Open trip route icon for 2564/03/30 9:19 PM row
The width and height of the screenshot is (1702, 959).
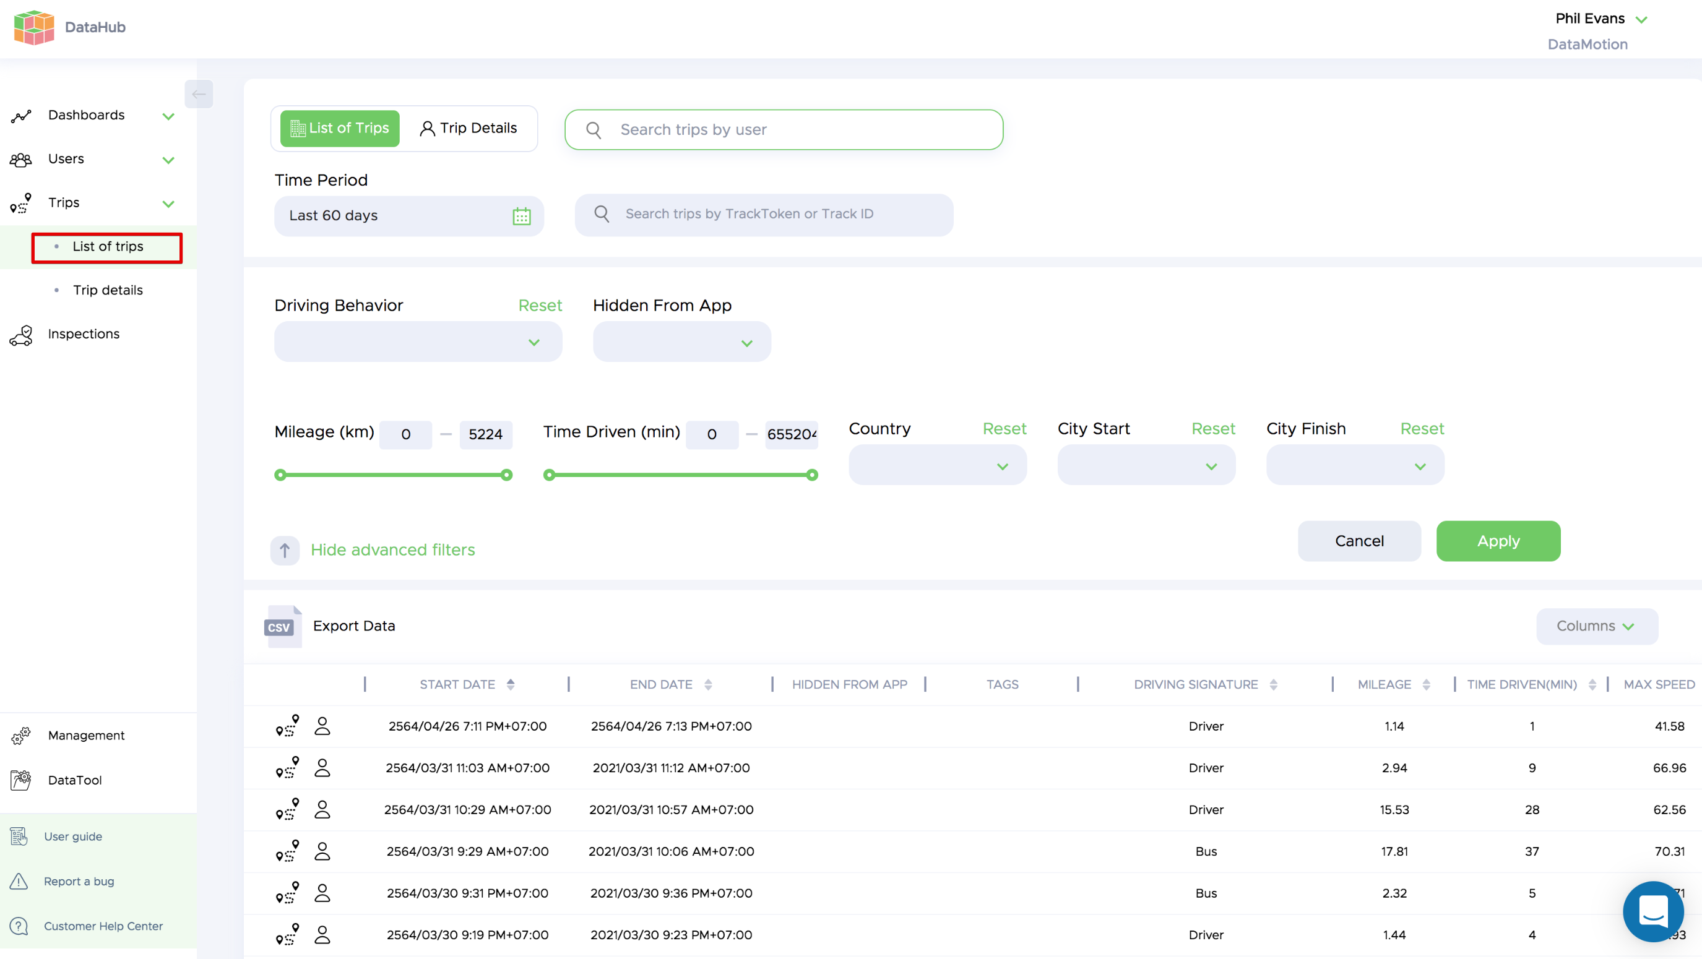coord(287,935)
